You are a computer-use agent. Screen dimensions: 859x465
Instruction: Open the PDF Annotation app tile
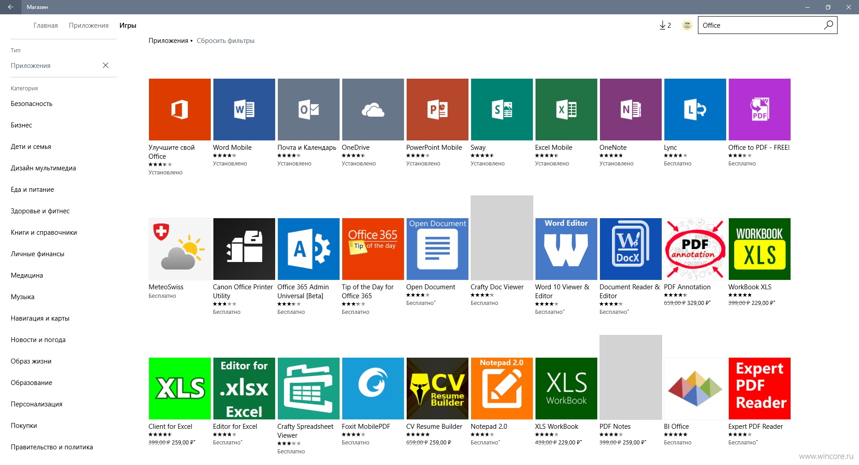point(695,249)
